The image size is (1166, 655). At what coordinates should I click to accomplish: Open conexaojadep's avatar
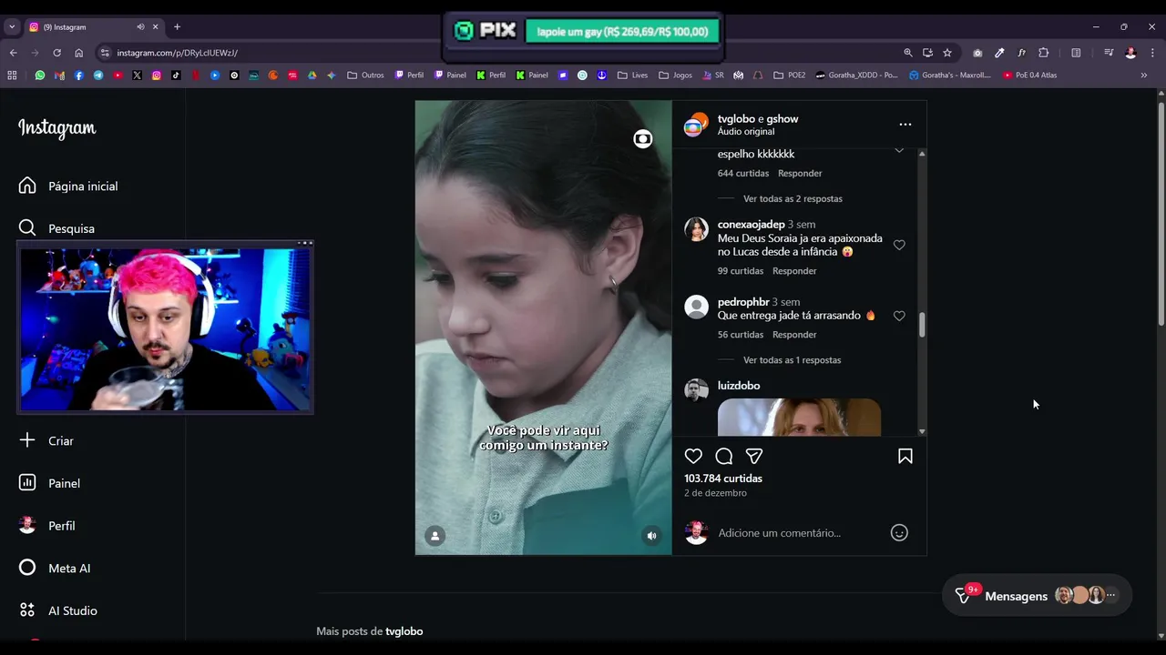coord(697,229)
